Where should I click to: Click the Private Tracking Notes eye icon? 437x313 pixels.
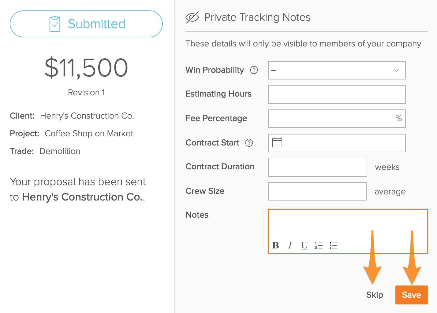point(192,17)
